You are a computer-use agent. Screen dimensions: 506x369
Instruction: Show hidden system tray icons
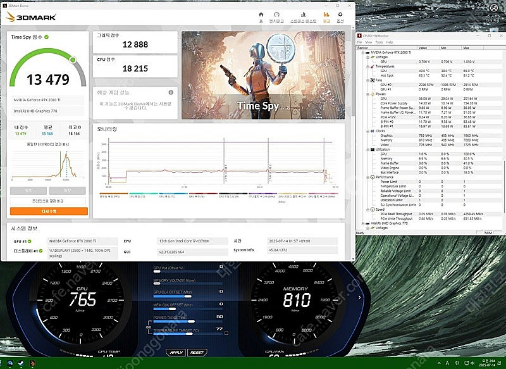(x=438, y=363)
